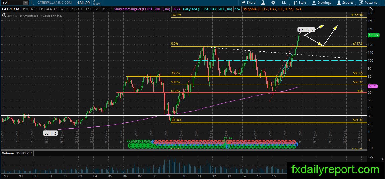385x179 pixels.
Task: Click the Volume panel label
Action: click(x=8, y=153)
